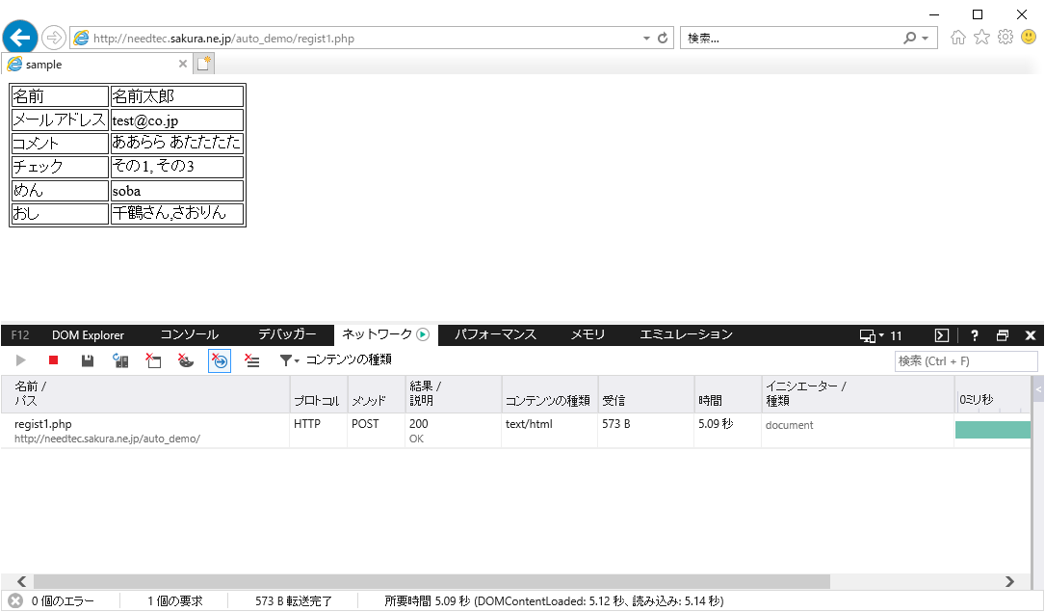1045x612 pixels.
Task: Click the POST method cell
Action: (x=377, y=431)
